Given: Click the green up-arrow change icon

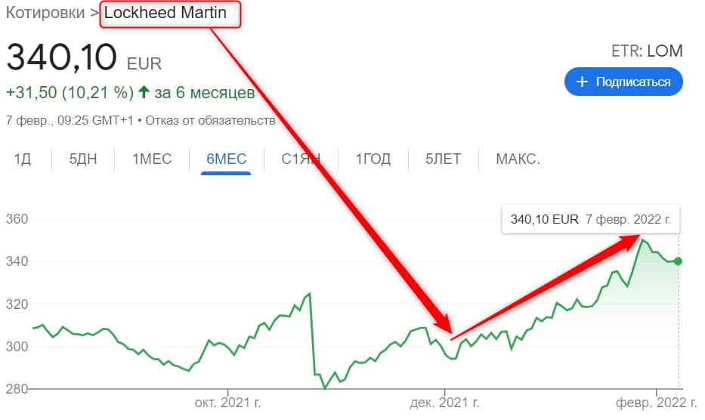Looking at the screenshot, I should pyautogui.click(x=144, y=93).
